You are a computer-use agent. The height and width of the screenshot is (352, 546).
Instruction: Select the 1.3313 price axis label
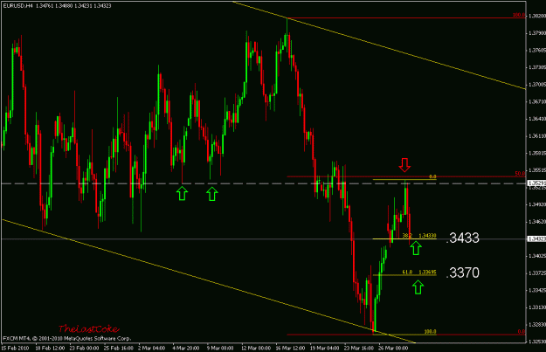click(x=537, y=307)
